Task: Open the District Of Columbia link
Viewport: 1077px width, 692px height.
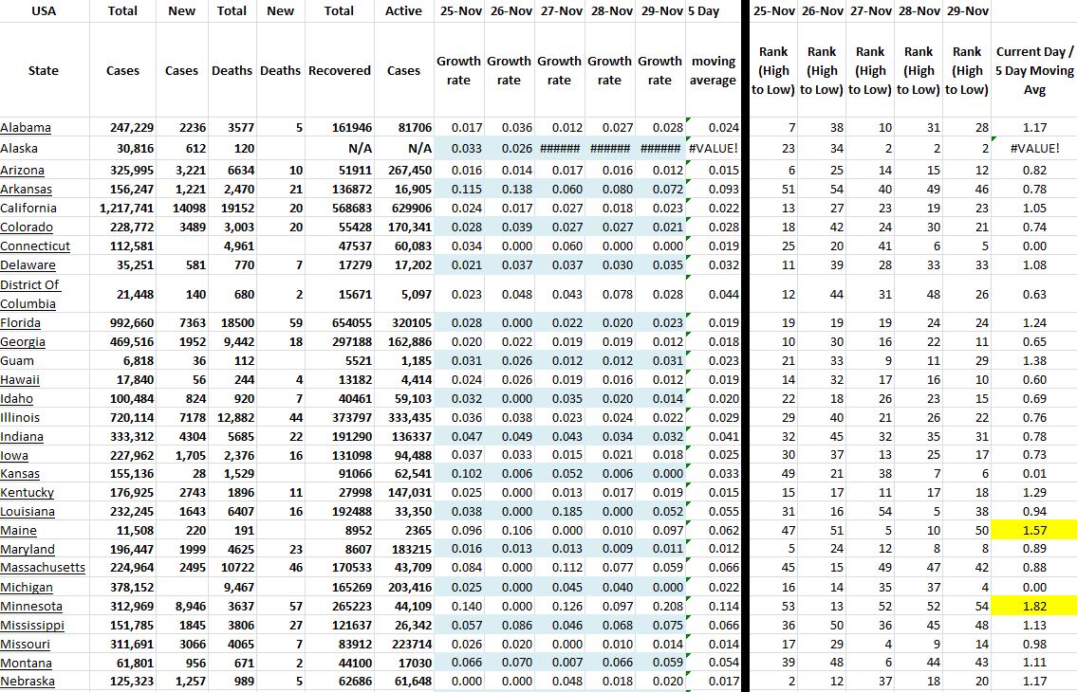Action: (29, 294)
